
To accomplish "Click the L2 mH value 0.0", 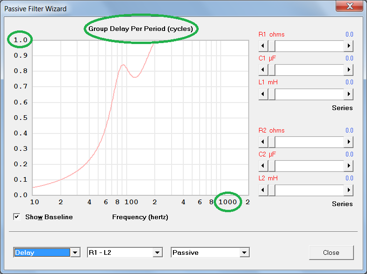I will point(349,178).
